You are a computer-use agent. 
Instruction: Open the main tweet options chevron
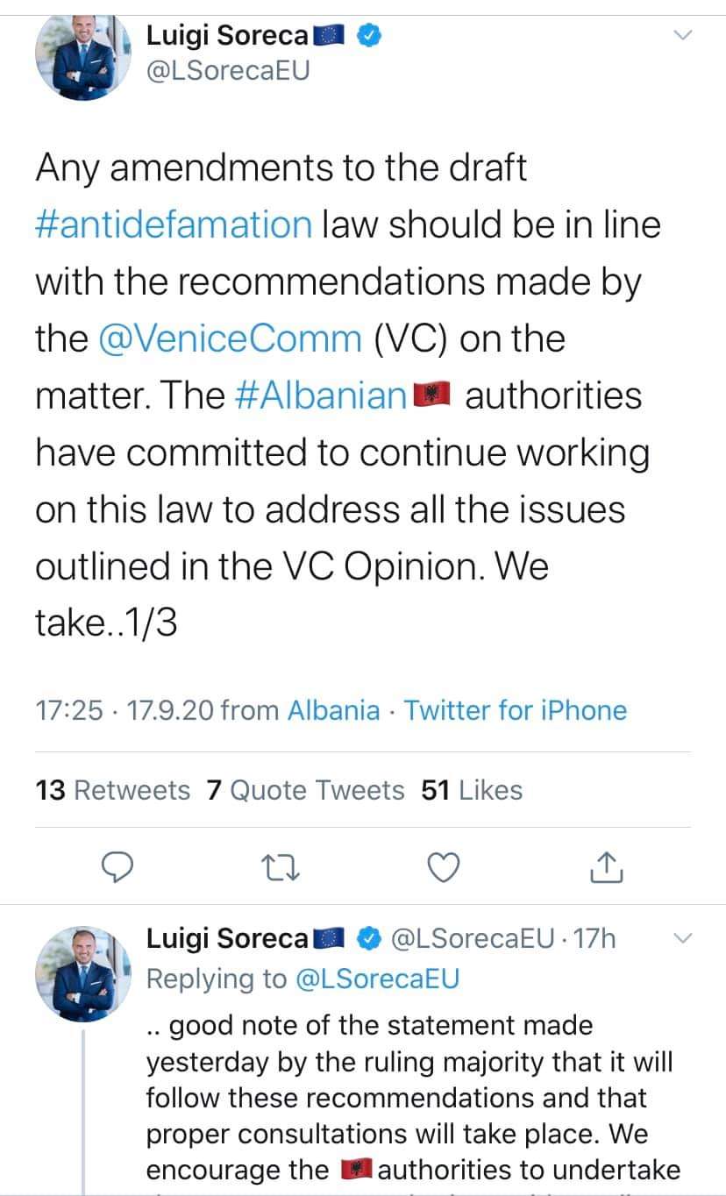coord(681,36)
